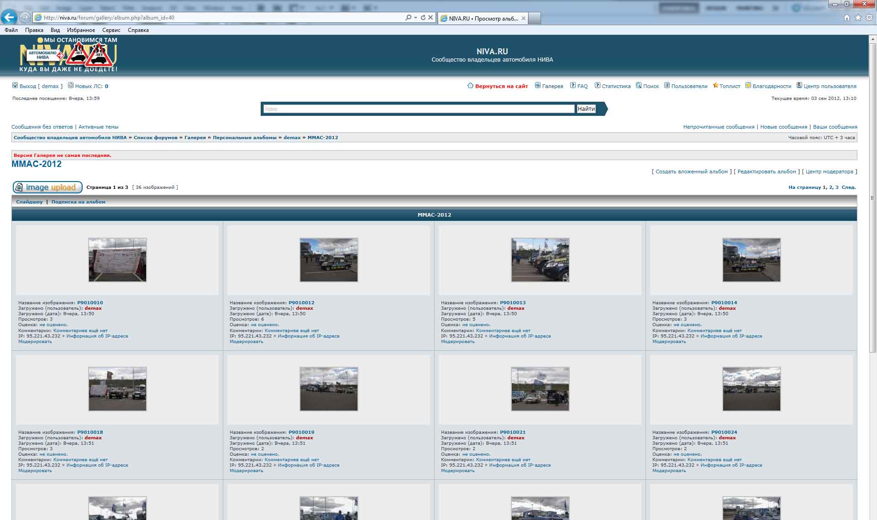Click the Яндекс search input field
The height and width of the screenshot is (520, 877).
coord(418,109)
